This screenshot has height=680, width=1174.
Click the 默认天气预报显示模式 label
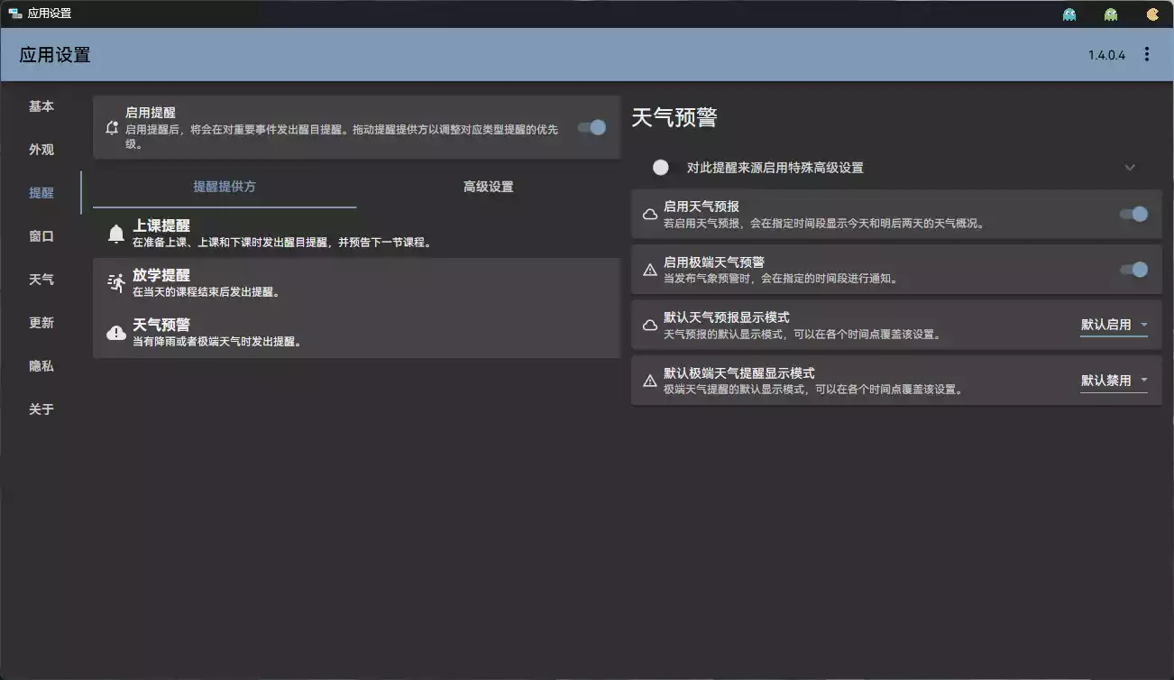[x=727, y=318]
